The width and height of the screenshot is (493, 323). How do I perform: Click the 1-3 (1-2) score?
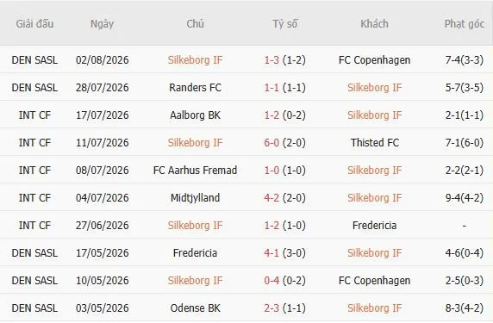(x=284, y=60)
